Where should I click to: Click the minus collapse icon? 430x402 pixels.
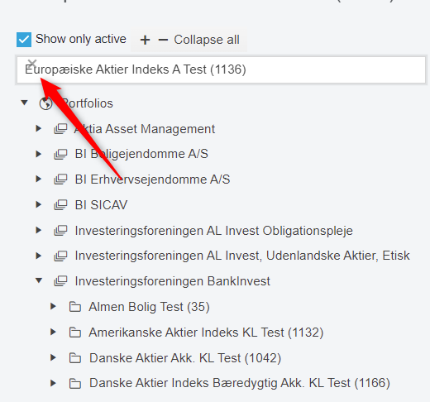coord(163,40)
